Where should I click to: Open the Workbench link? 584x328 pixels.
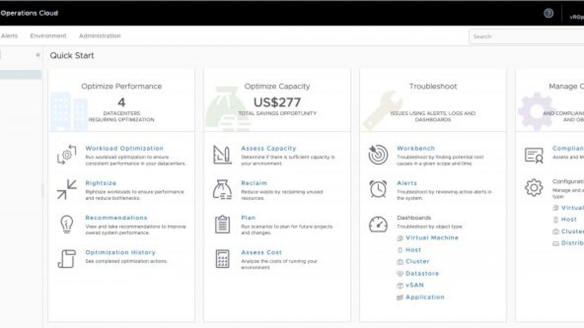pyautogui.click(x=416, y=148)
